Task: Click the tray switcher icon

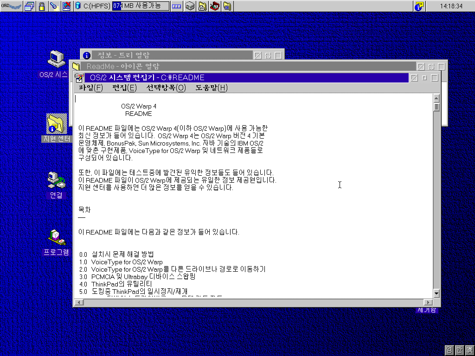Action: [176, 6]
